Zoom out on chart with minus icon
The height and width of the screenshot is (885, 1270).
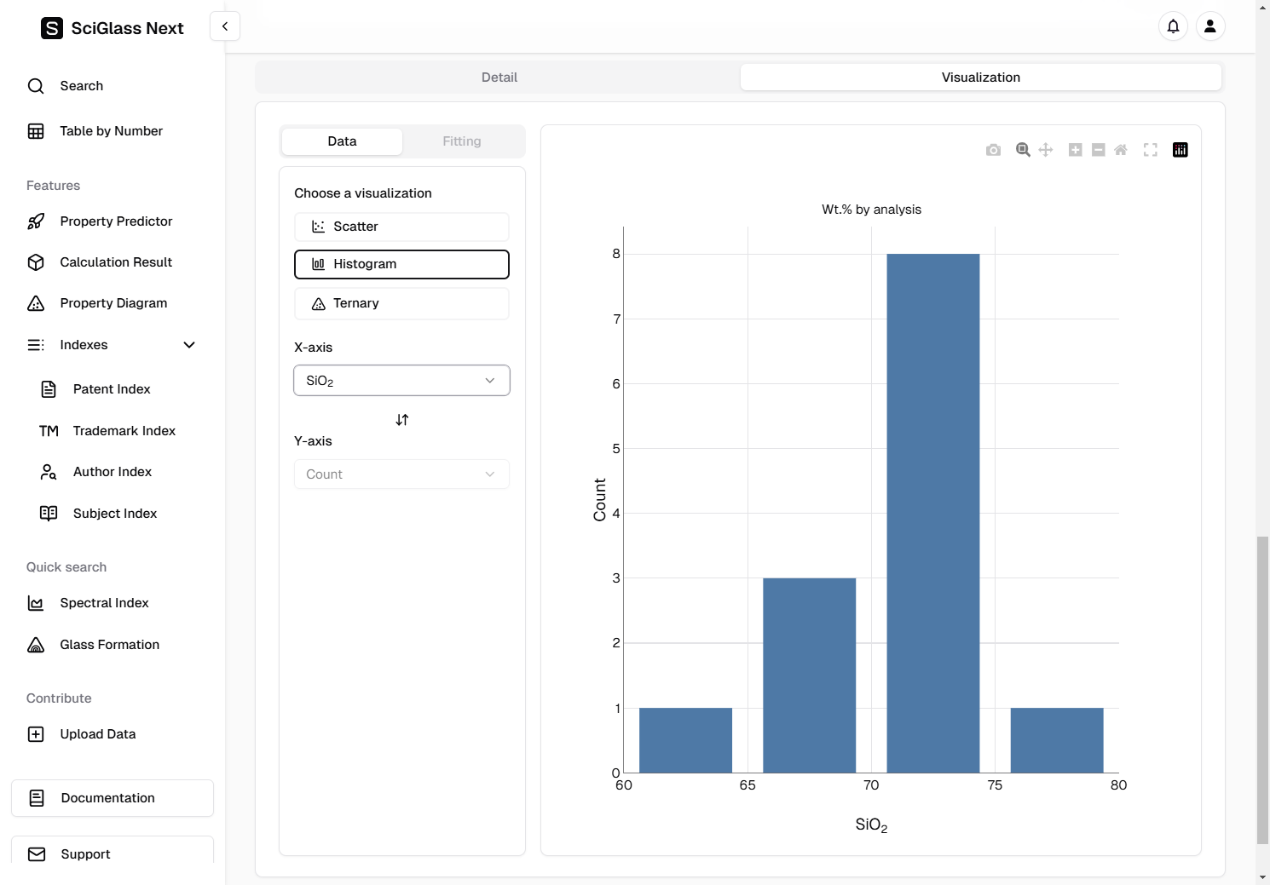click(1099, 150)
